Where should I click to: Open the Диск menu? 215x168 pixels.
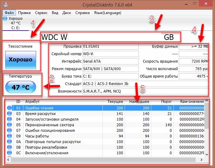coord(67,13)
